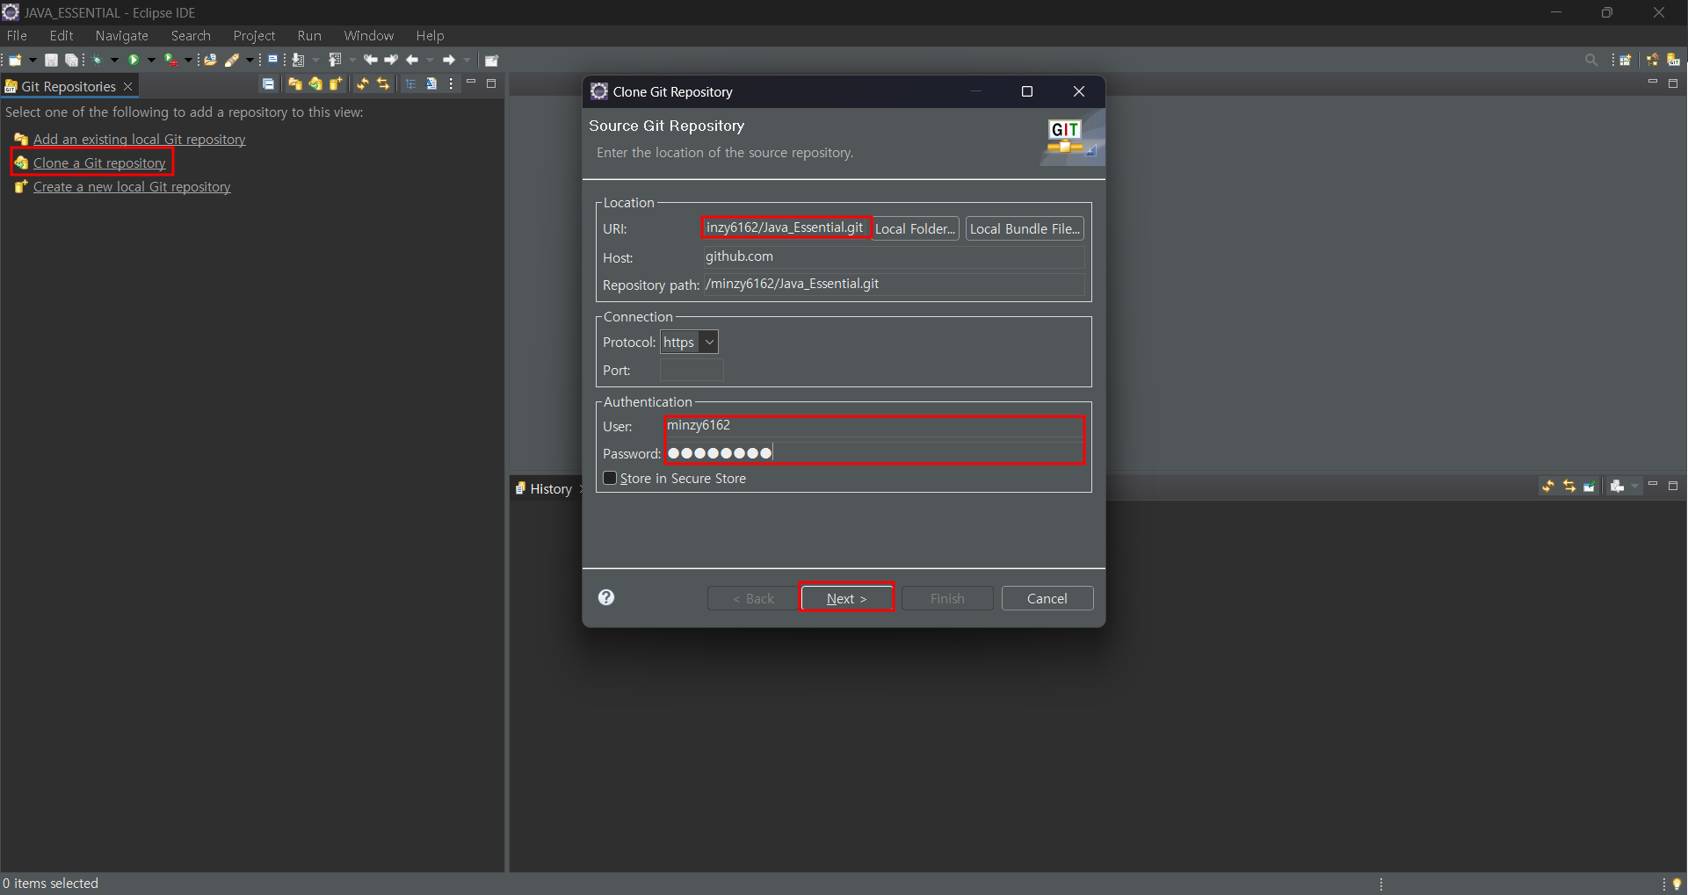
Task: Click the New file wizard toolbar icon
Action: pos(15,60)
